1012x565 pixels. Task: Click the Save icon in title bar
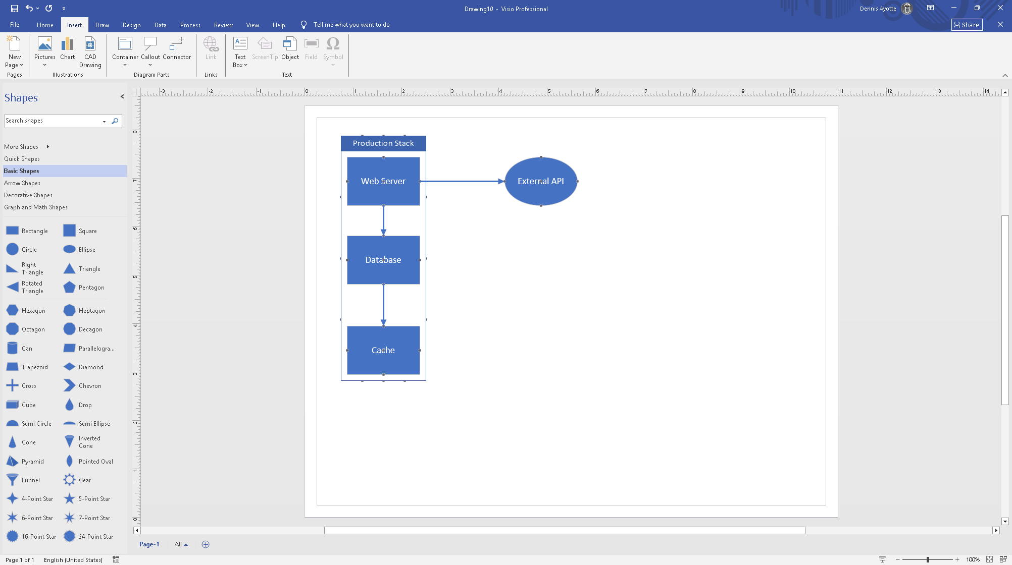tap(15, 8)
